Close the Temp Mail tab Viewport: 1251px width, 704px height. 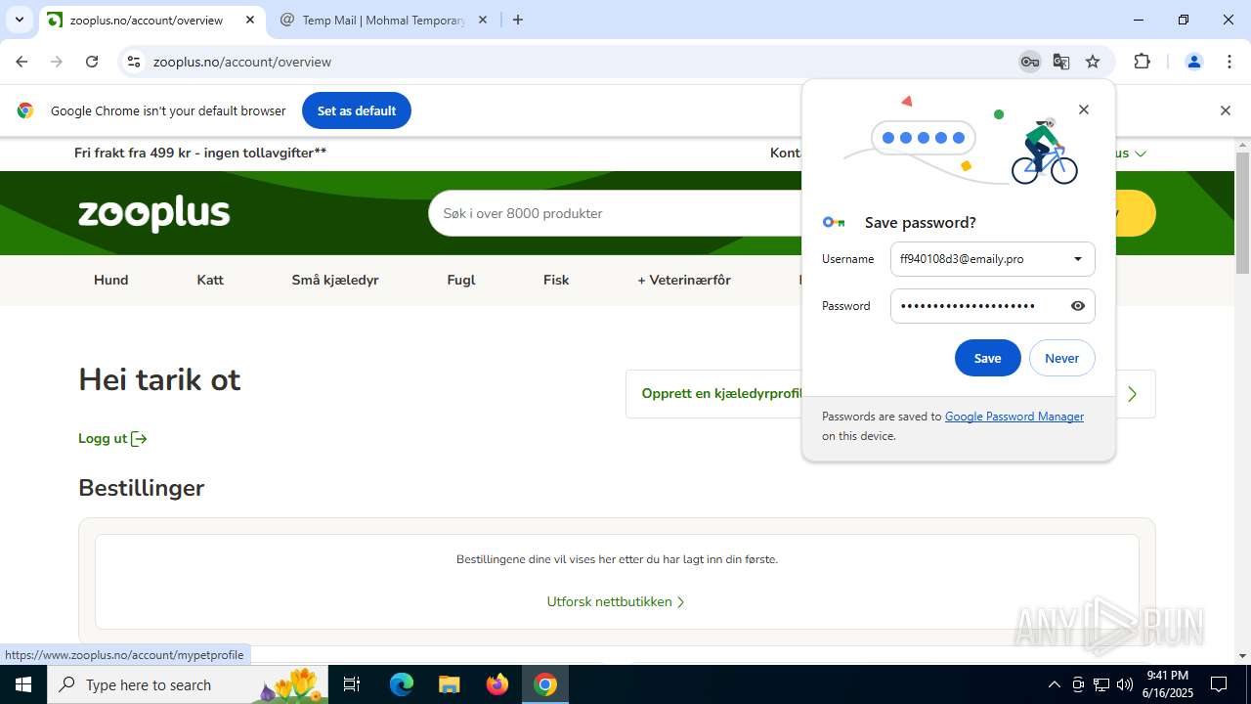(x=483, y=20)
